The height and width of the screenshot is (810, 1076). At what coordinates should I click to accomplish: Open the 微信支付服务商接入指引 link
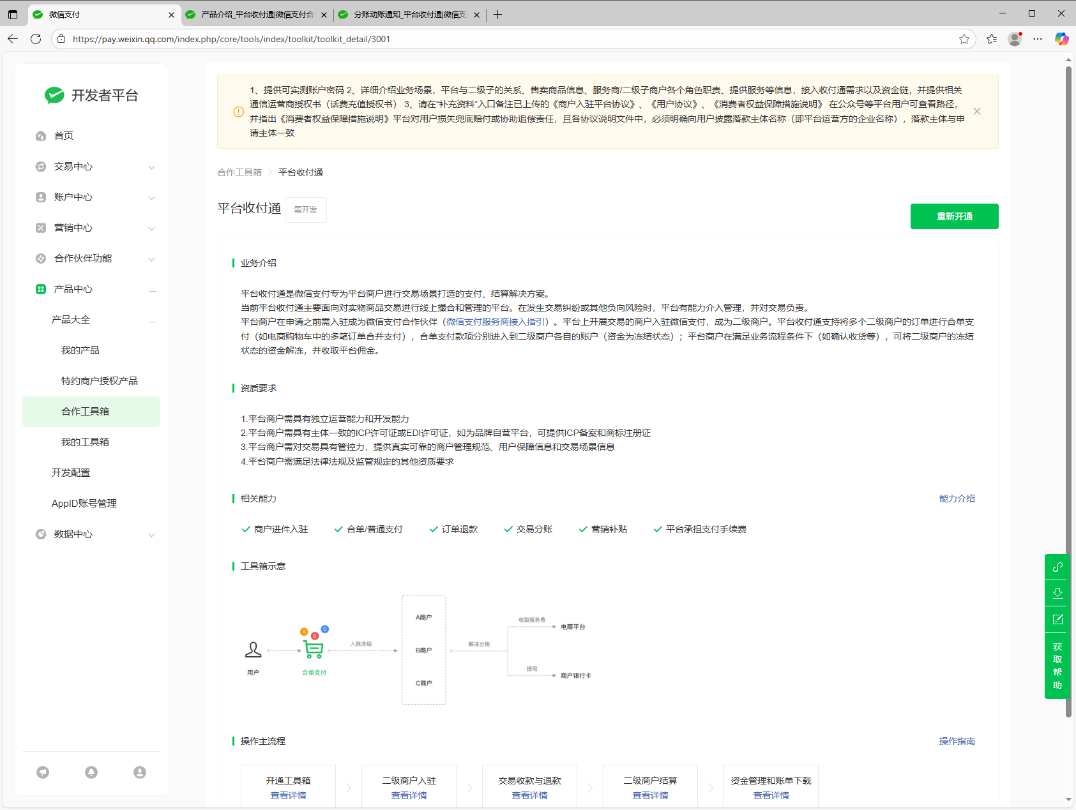pos(496,322)
